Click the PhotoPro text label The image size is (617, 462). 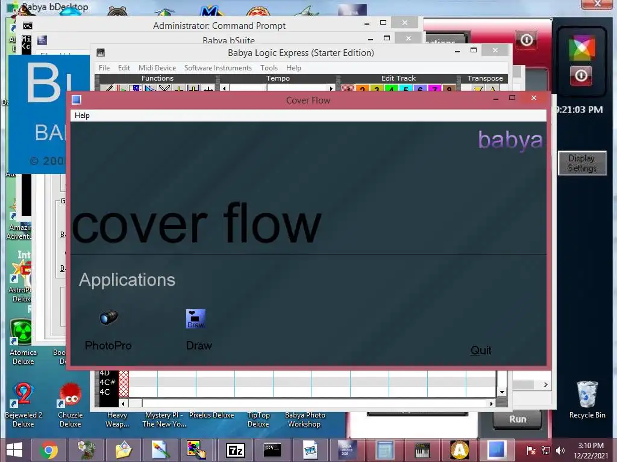[108, 346]
